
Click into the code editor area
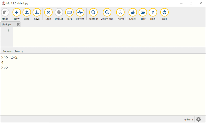pyautogui.click(x=109, y=37)
